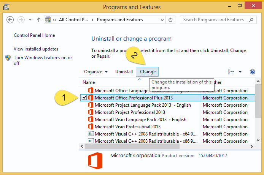The image size is (264, 175).
Task: Open the More view options dropdown arrow
Action: tap(240, 72)
